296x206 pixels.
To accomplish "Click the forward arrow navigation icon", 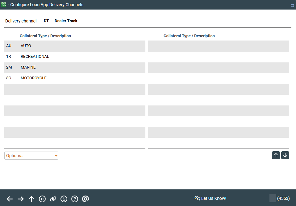I will click(x=21, y=199).
